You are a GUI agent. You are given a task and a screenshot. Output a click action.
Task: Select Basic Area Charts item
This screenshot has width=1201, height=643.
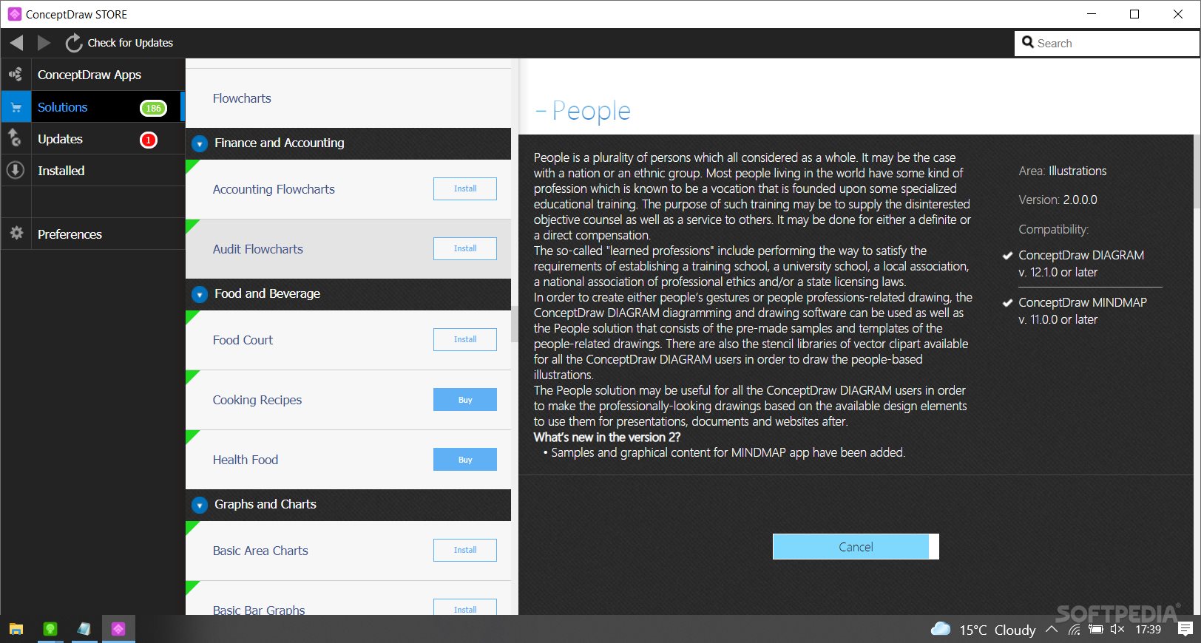pos(260,551)
